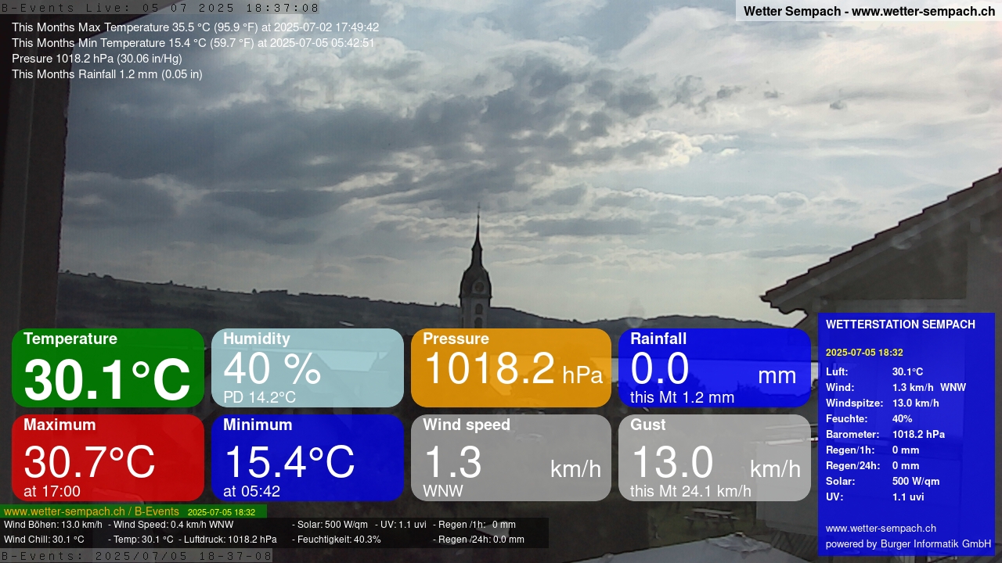Click the yellow 2025-07-05 18:32 date in panel
The height and width of the screenshot is (563, 1002).
[864, 353]
